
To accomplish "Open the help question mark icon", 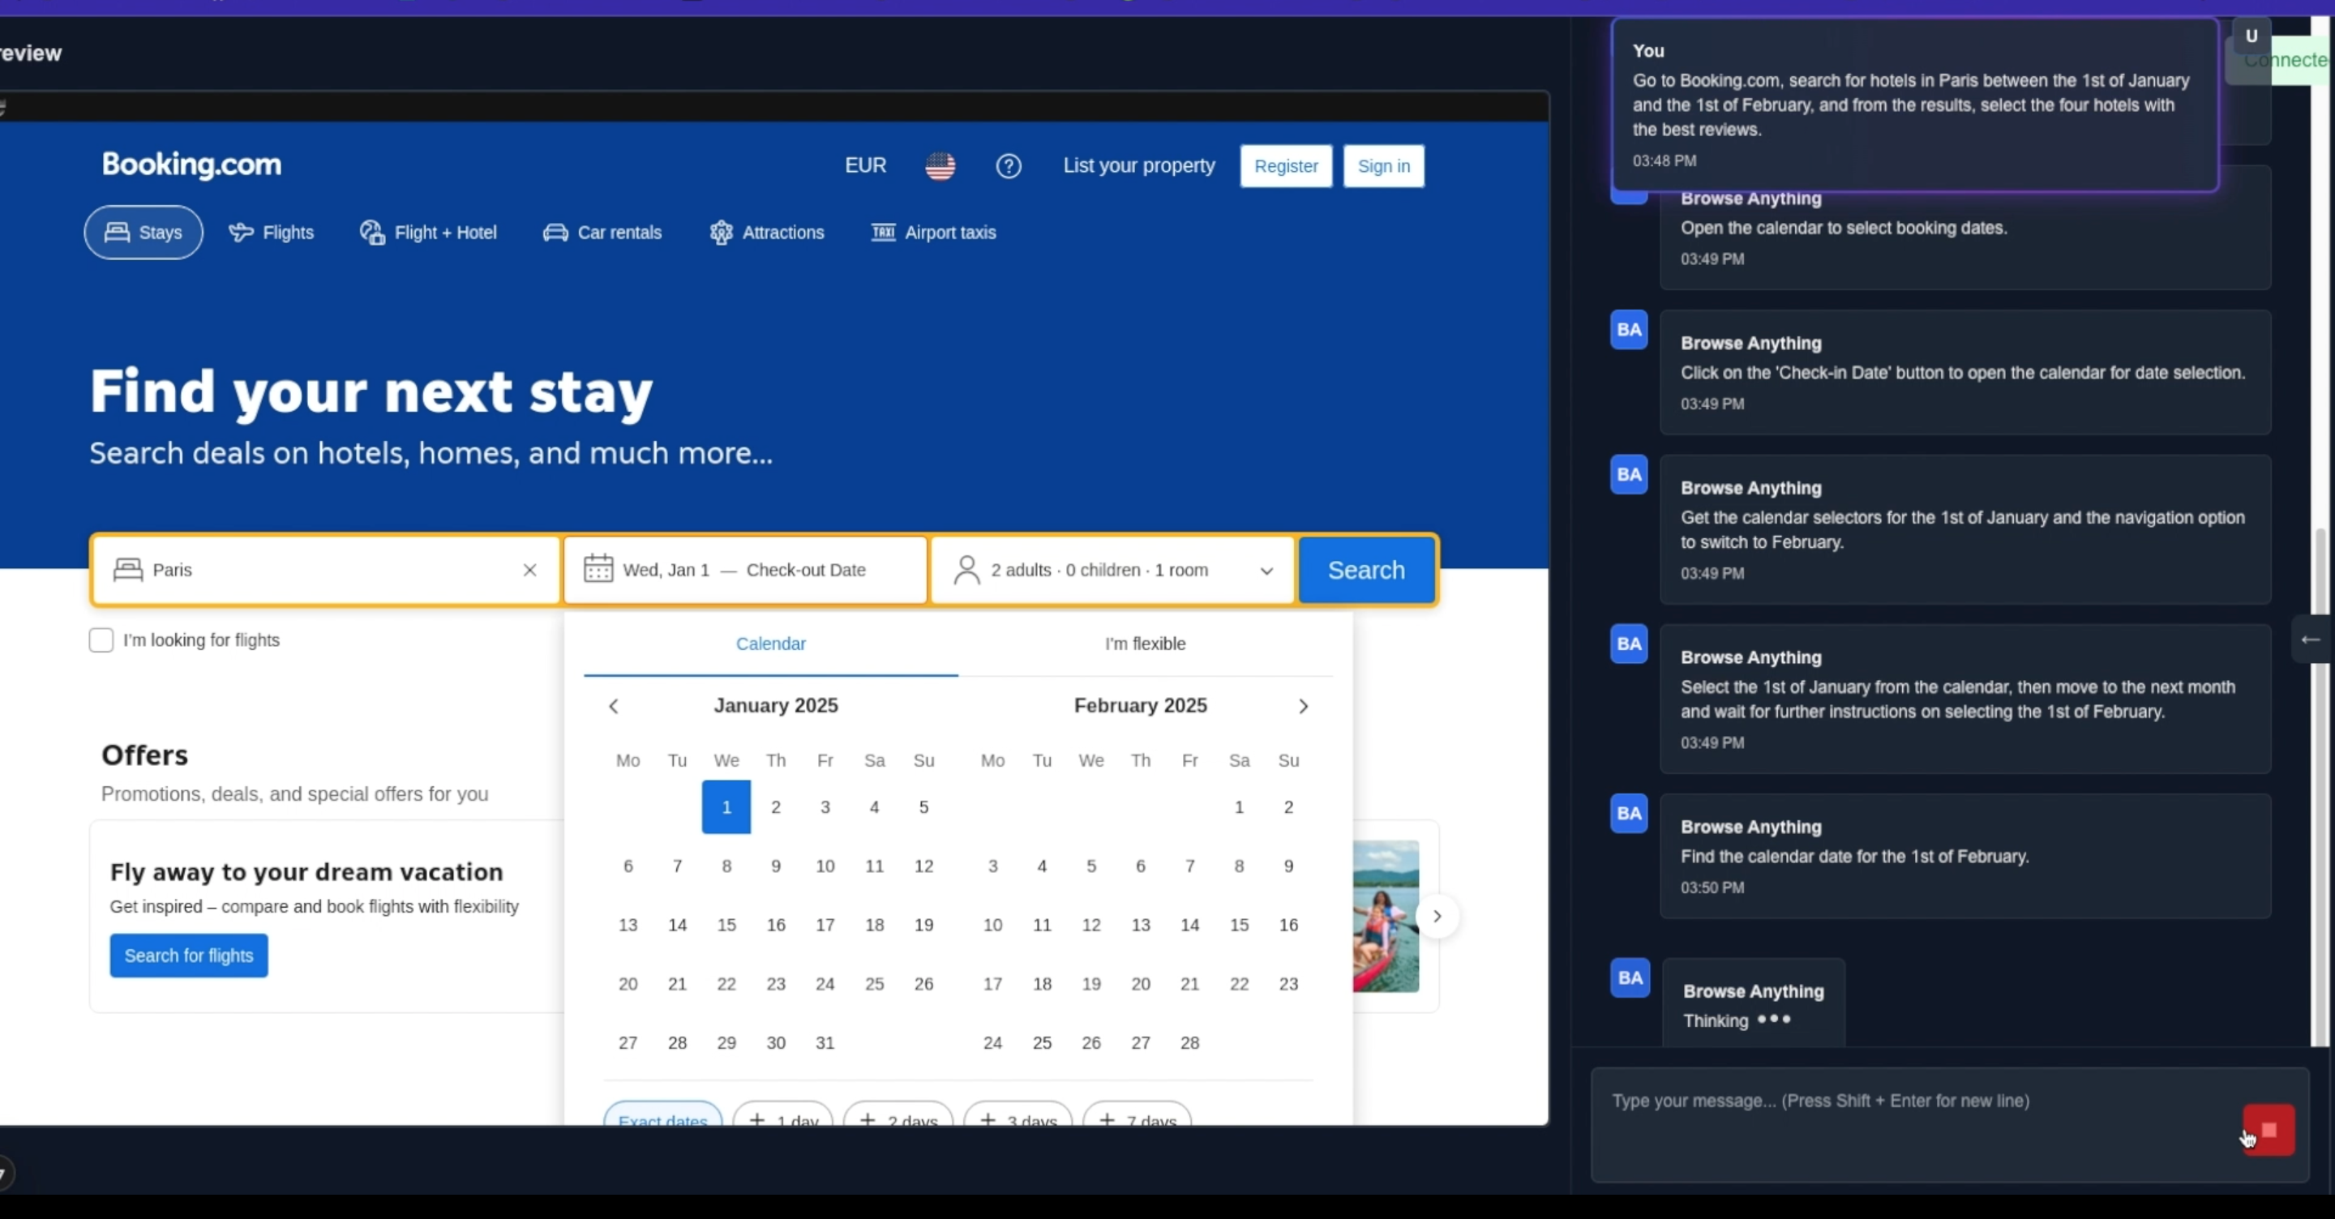I will click(1008, 166).
